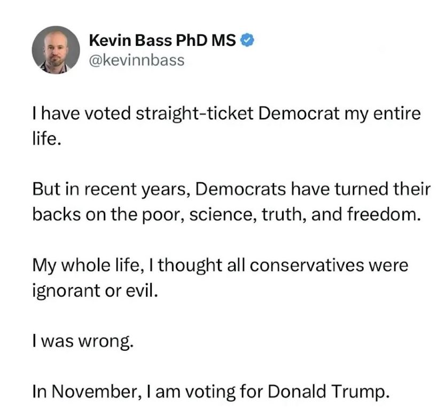Open Kevin Bass's profile picture
The image size is (437, 410).
(x=56, y=50)
